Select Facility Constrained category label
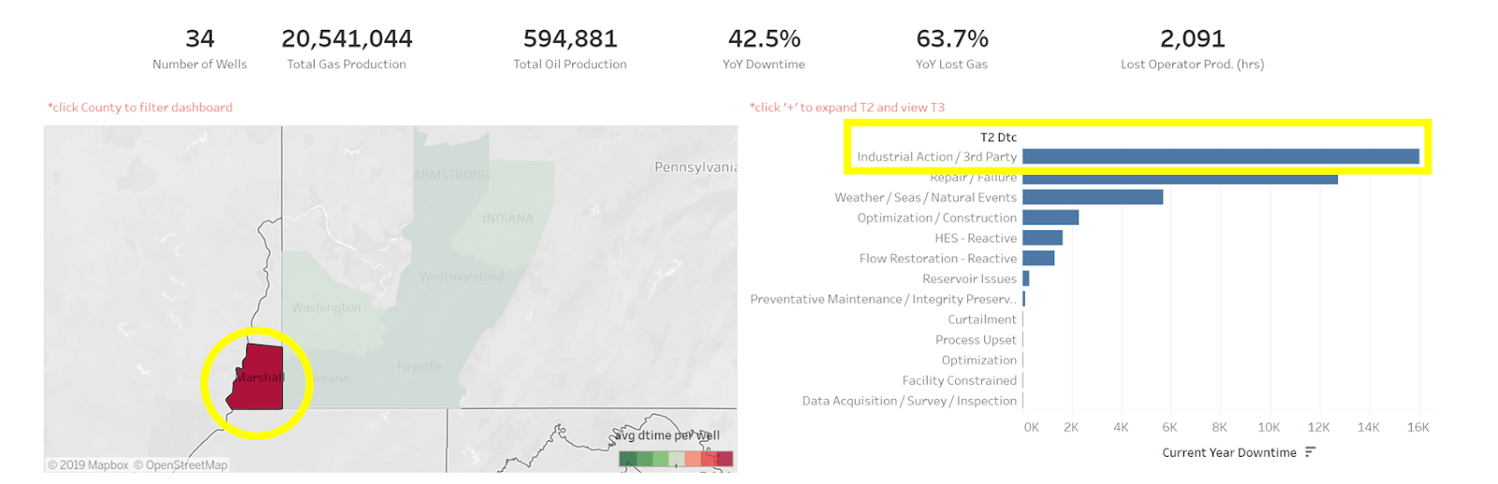Viewport: 1498px width, 484px height. [959, 380]
